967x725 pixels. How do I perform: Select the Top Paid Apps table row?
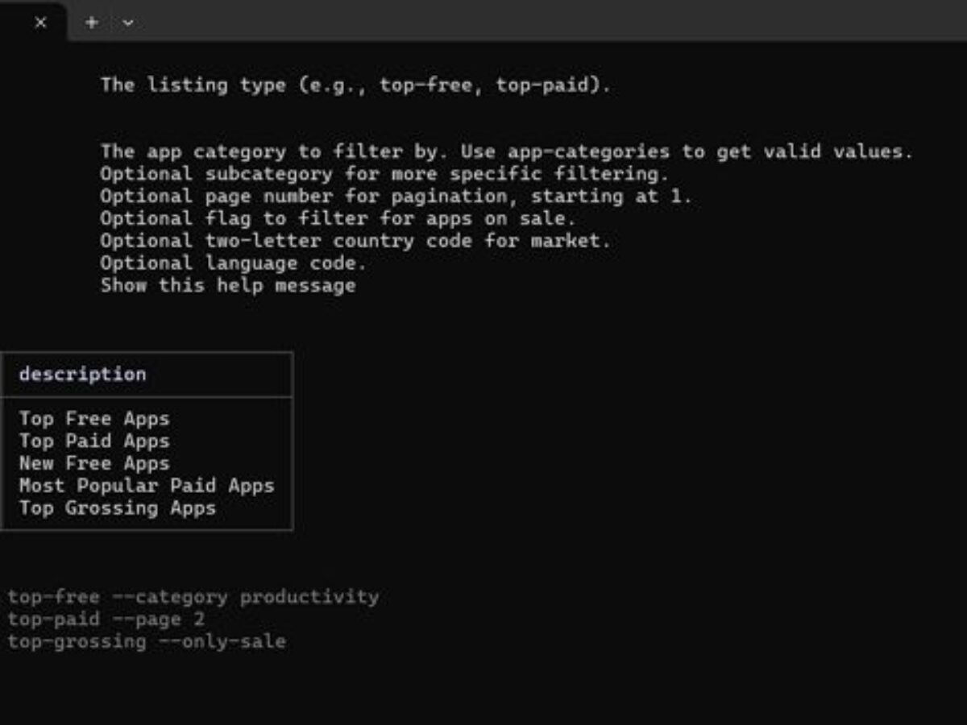pyautogui.click(x=94, y=441)
